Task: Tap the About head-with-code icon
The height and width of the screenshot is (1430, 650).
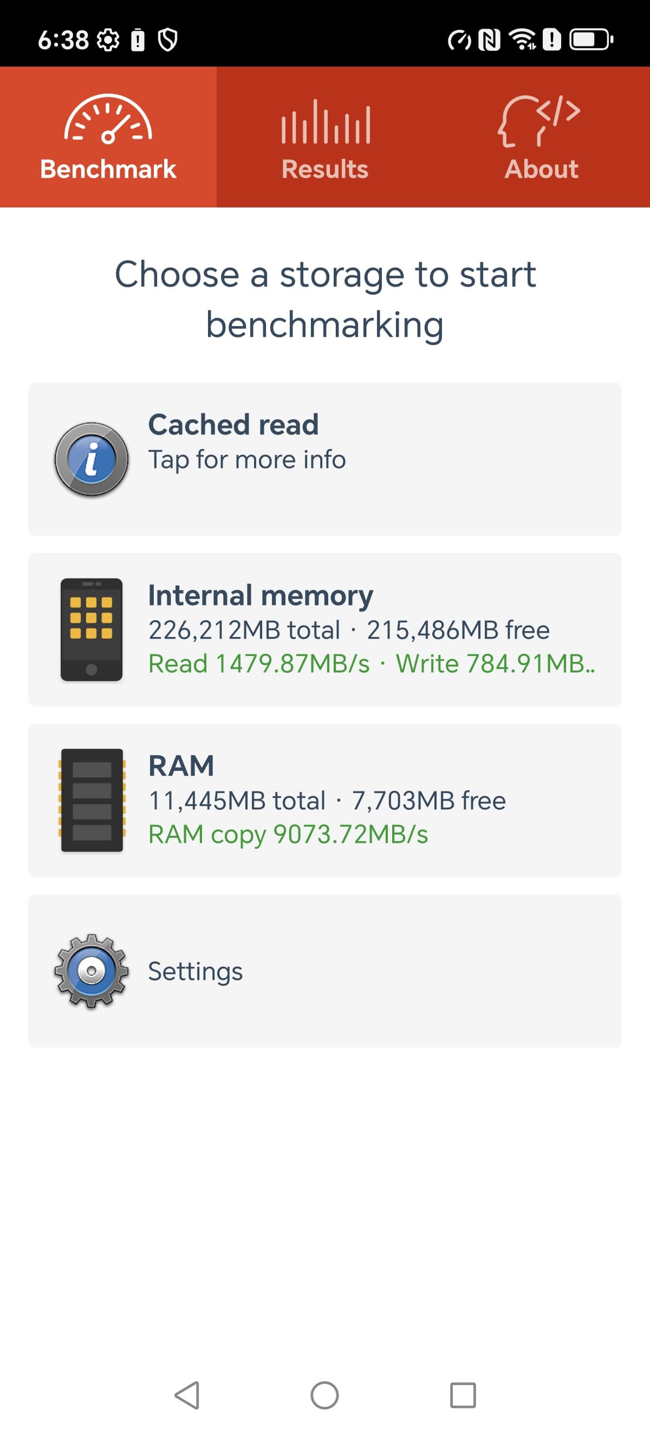Action: 539,120
